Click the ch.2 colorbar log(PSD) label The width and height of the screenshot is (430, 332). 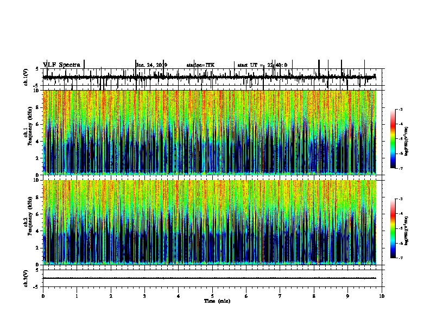point(407,231)
